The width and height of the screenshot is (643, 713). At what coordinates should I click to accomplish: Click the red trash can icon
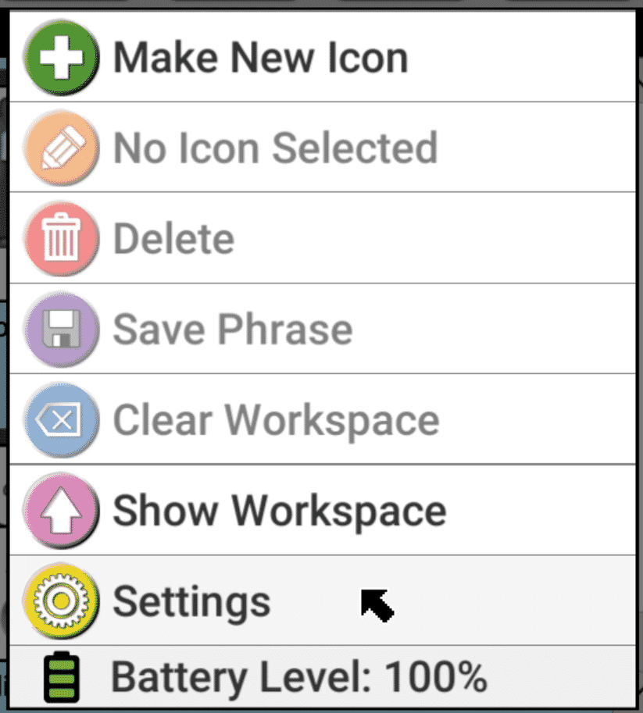click(x=62, y=238)
